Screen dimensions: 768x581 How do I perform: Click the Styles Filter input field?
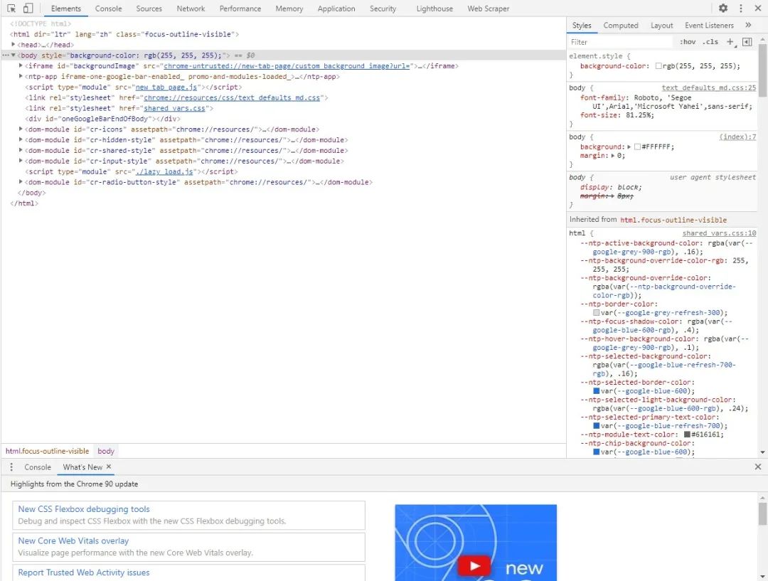619,42
